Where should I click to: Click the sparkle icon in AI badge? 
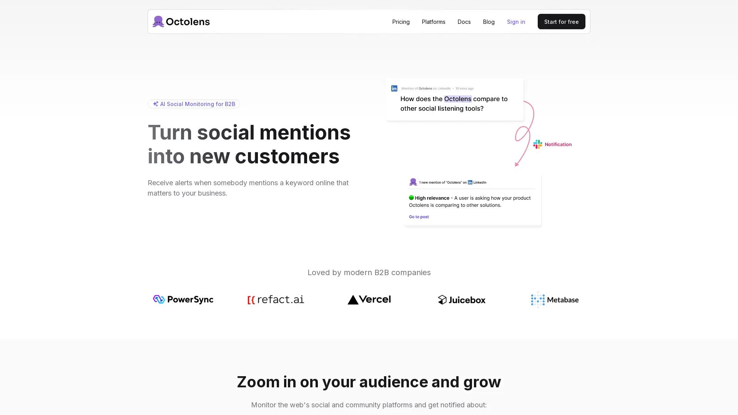[155, 104]
